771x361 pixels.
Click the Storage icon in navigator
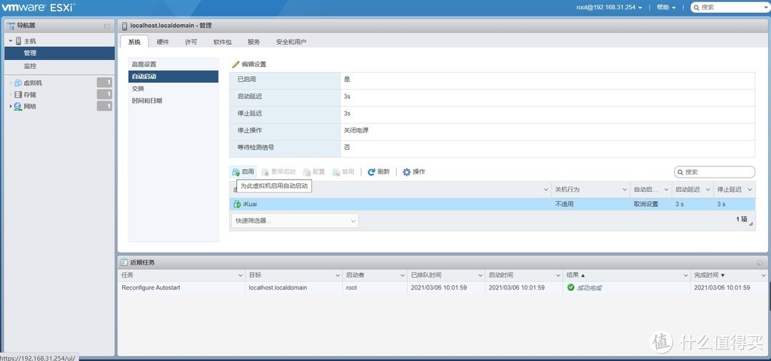point(18,95)
